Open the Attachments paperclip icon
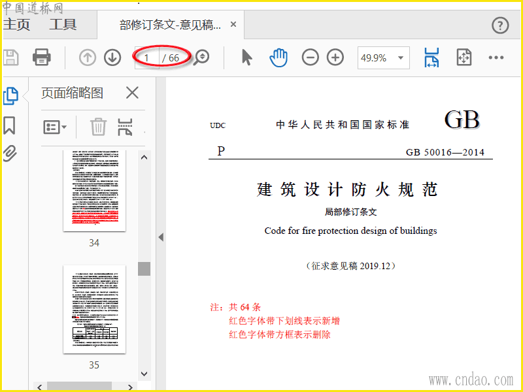Image resolution: width=523 pixels, height=392 pixels. point(10,154)
